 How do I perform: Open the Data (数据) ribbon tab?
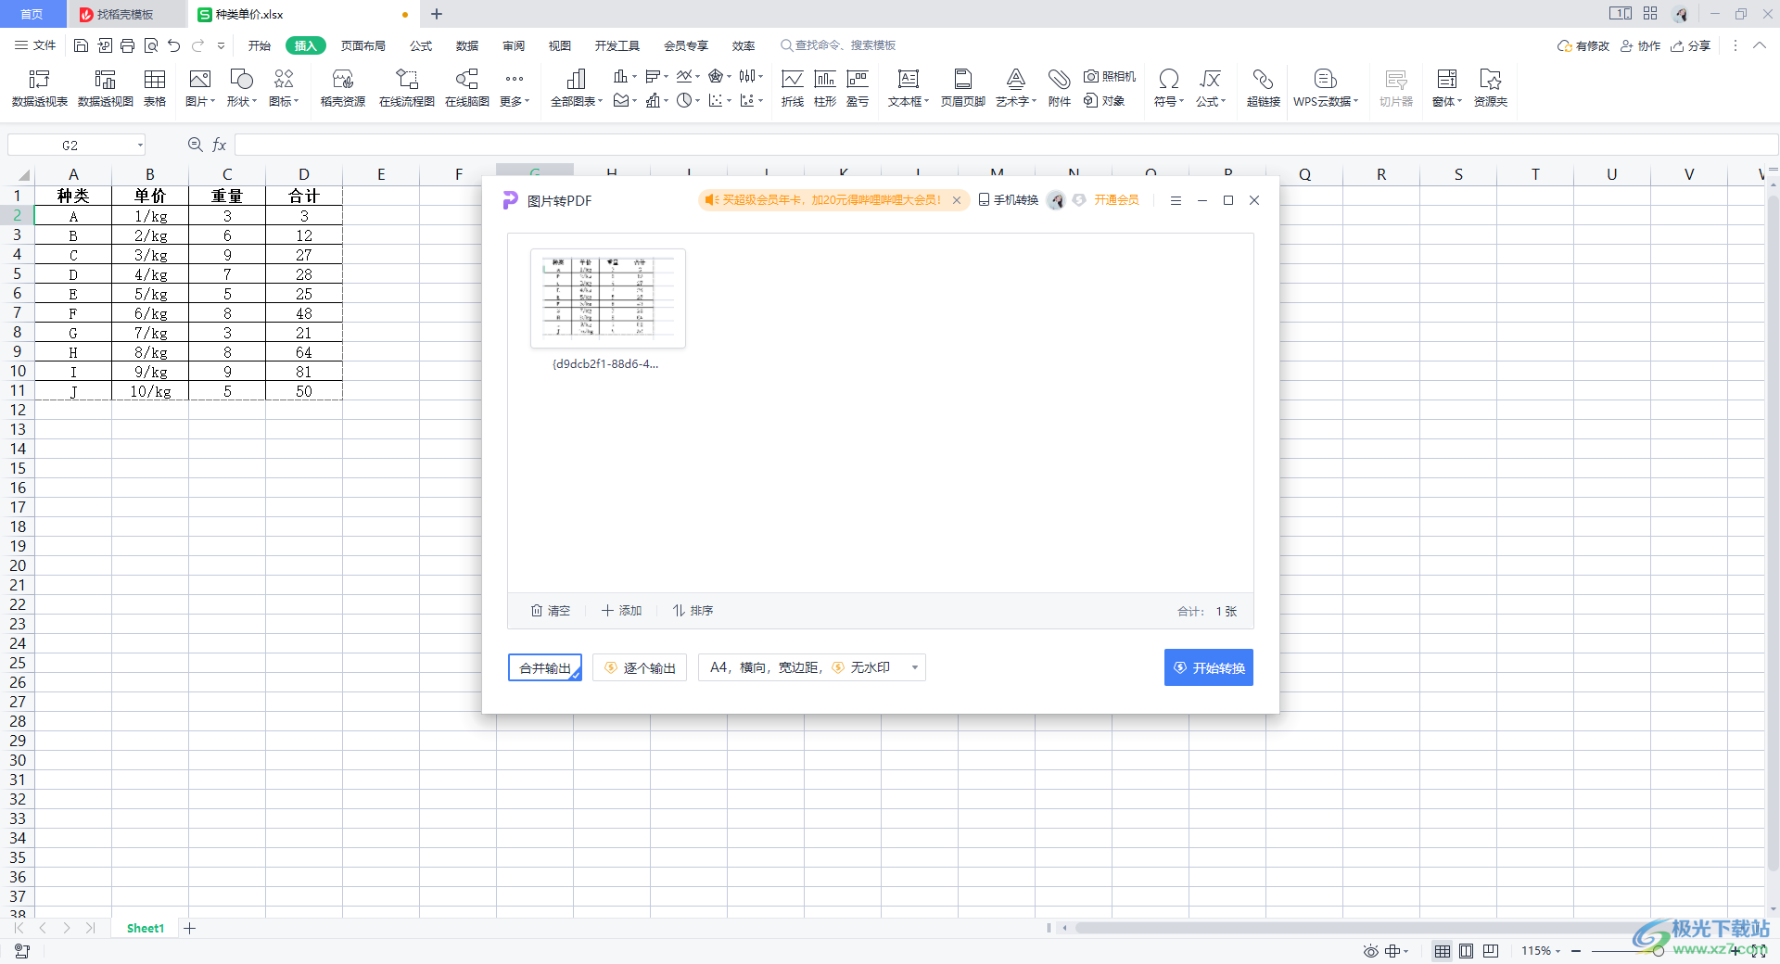coord(467,45)
